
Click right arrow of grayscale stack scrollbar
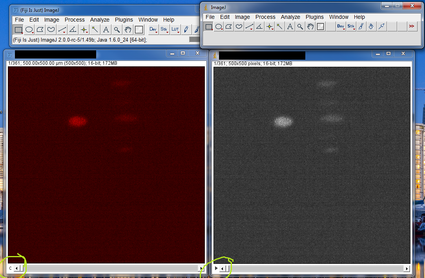point(407,269)
